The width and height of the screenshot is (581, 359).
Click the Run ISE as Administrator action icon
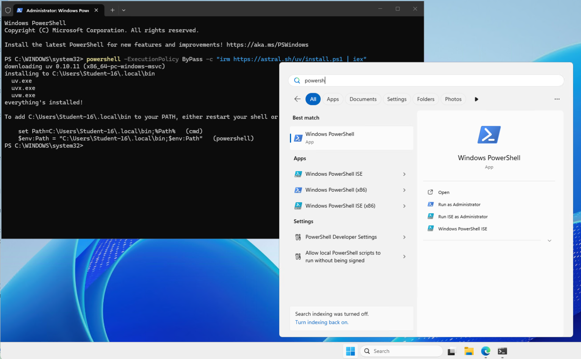[431, 217]
